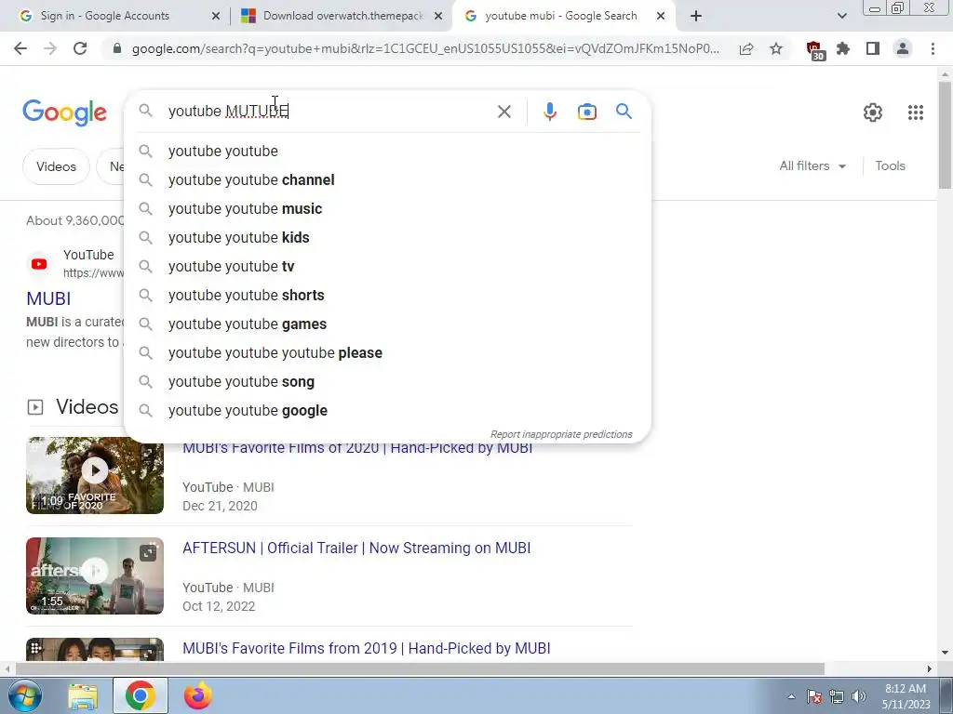The width and height of the screenshot is (953, 714).
Task: Open the red shield extension with badge 30
Action: [x=814, y=50]
